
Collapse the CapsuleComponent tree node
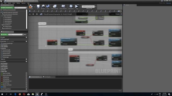tap(1, 12)
